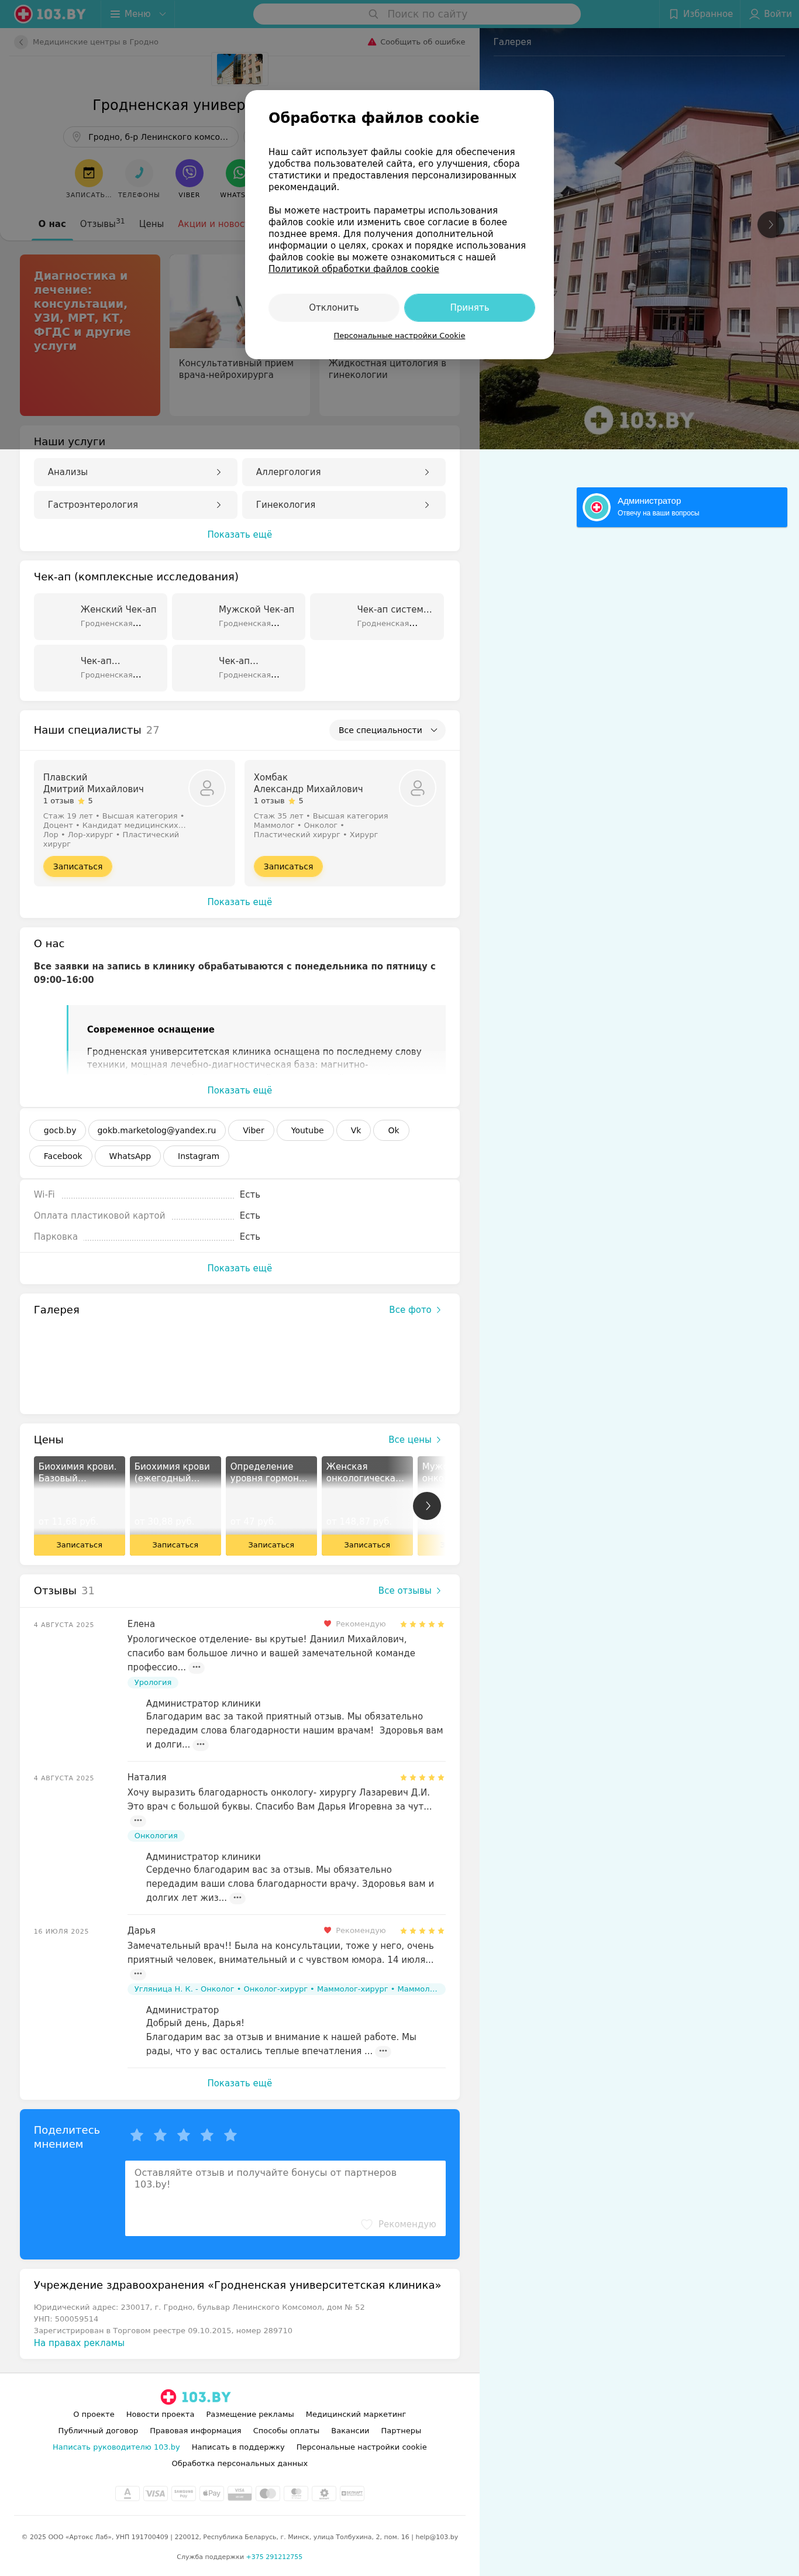Open the Консультативный прием врача-нейрохирурга card
The height and width of the screenshot is (2576, 799).
240,335
